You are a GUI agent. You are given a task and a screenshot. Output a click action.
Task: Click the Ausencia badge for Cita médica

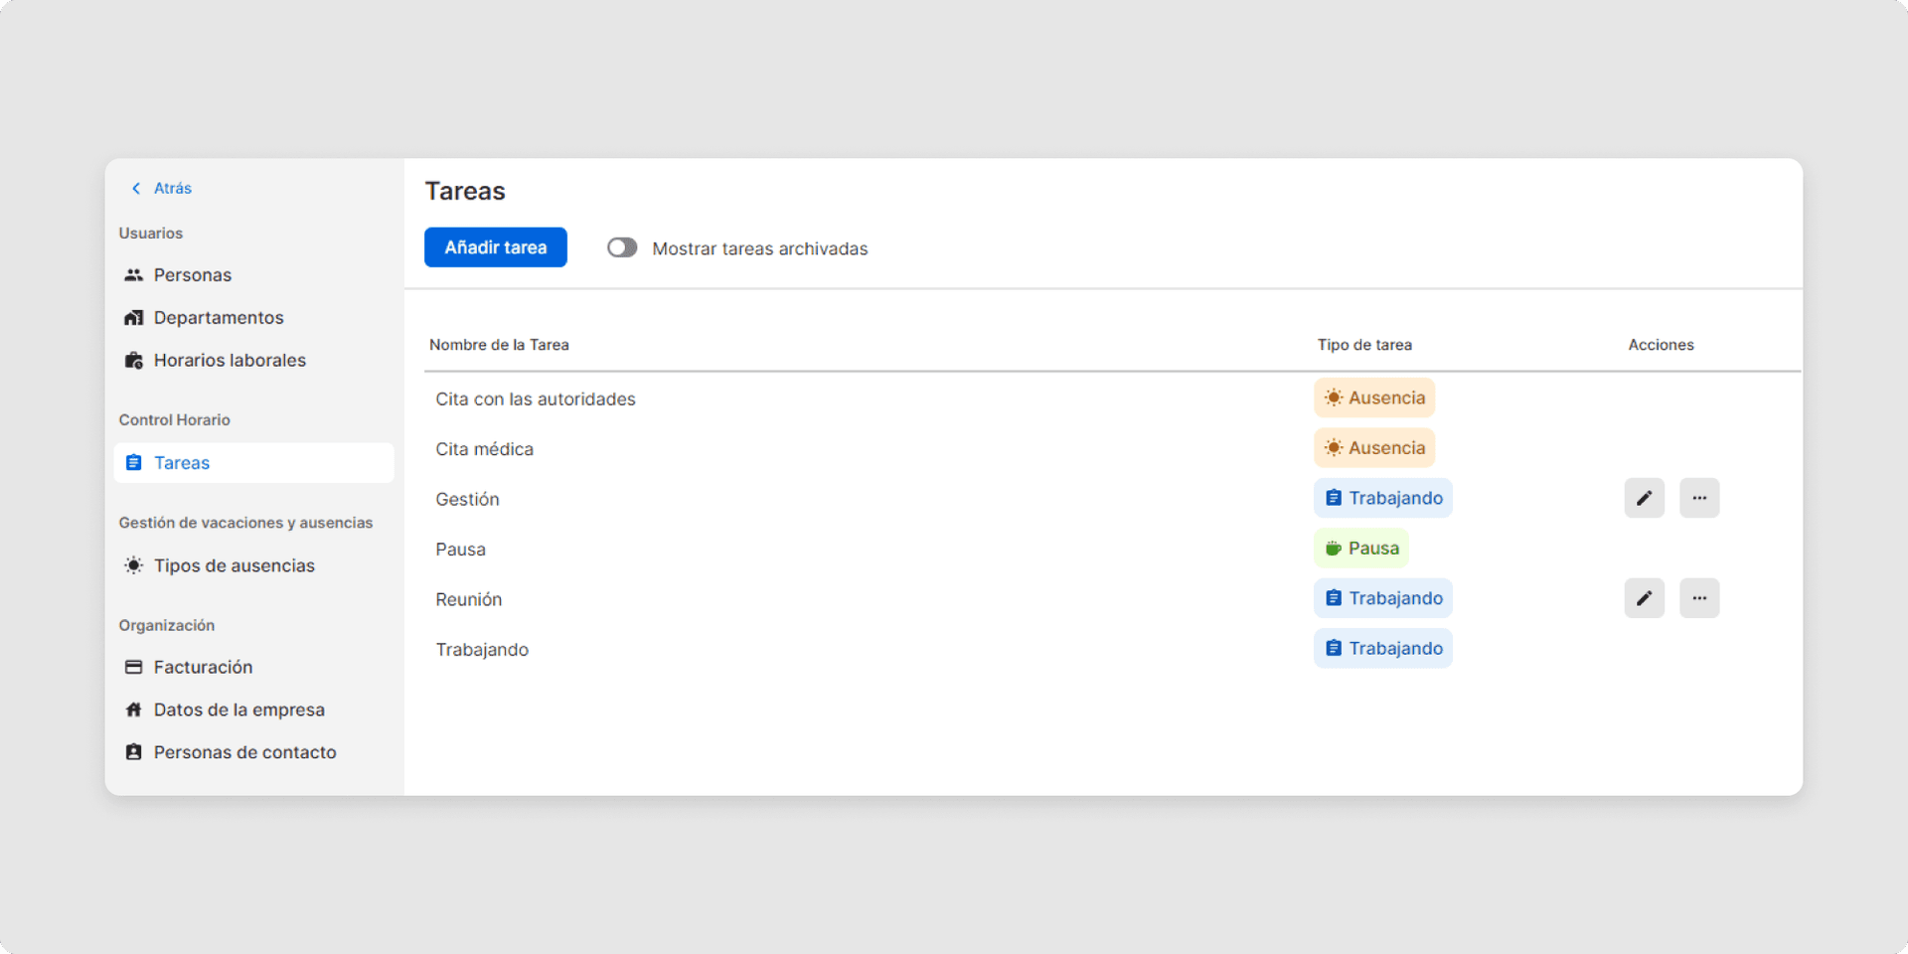click(x=1374, y=448)
